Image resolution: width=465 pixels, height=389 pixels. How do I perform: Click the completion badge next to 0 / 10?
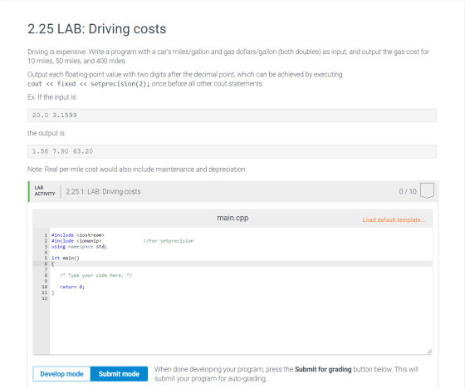click(427, 190)
